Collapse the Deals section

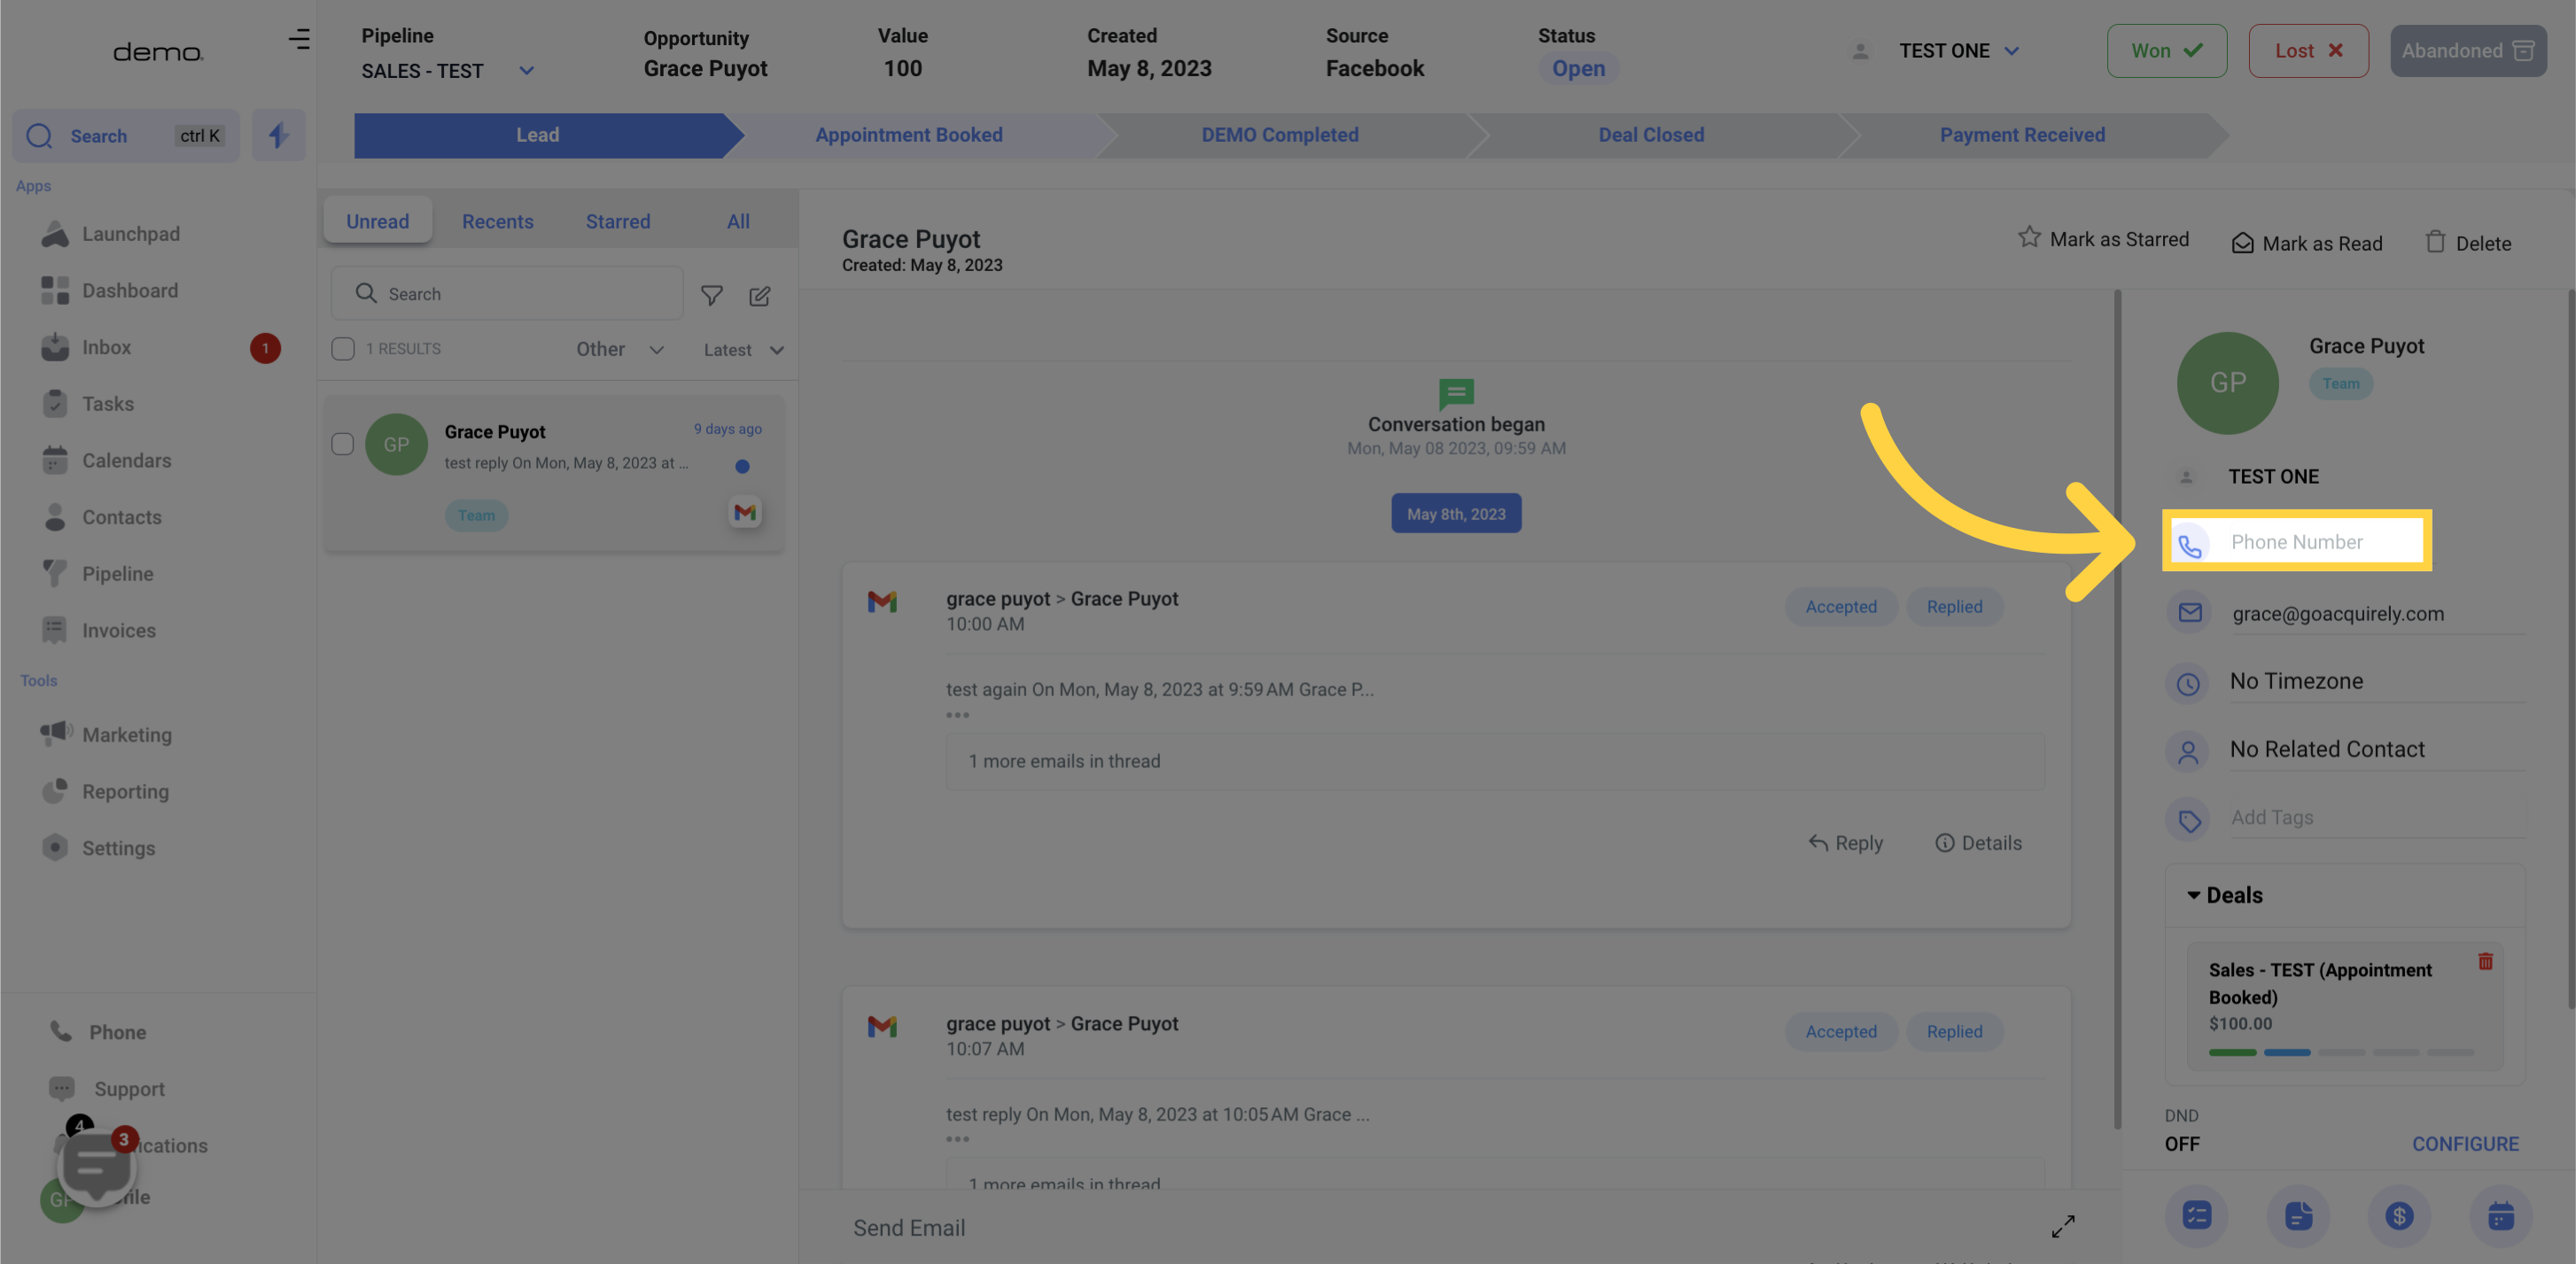point(2225,896)
